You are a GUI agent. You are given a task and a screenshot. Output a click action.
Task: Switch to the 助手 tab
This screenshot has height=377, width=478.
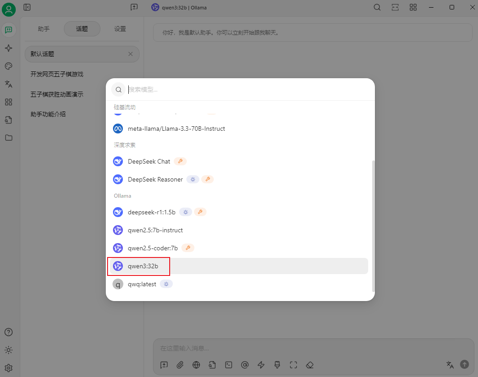[x=44, y=29]
